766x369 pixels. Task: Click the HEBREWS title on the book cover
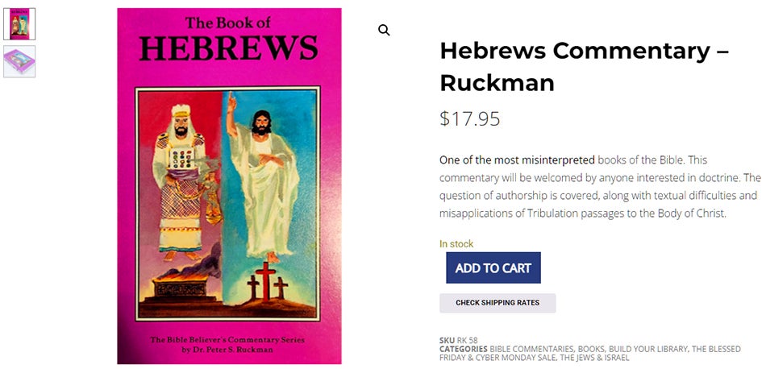pyautogui.click(x=229, y=49)
